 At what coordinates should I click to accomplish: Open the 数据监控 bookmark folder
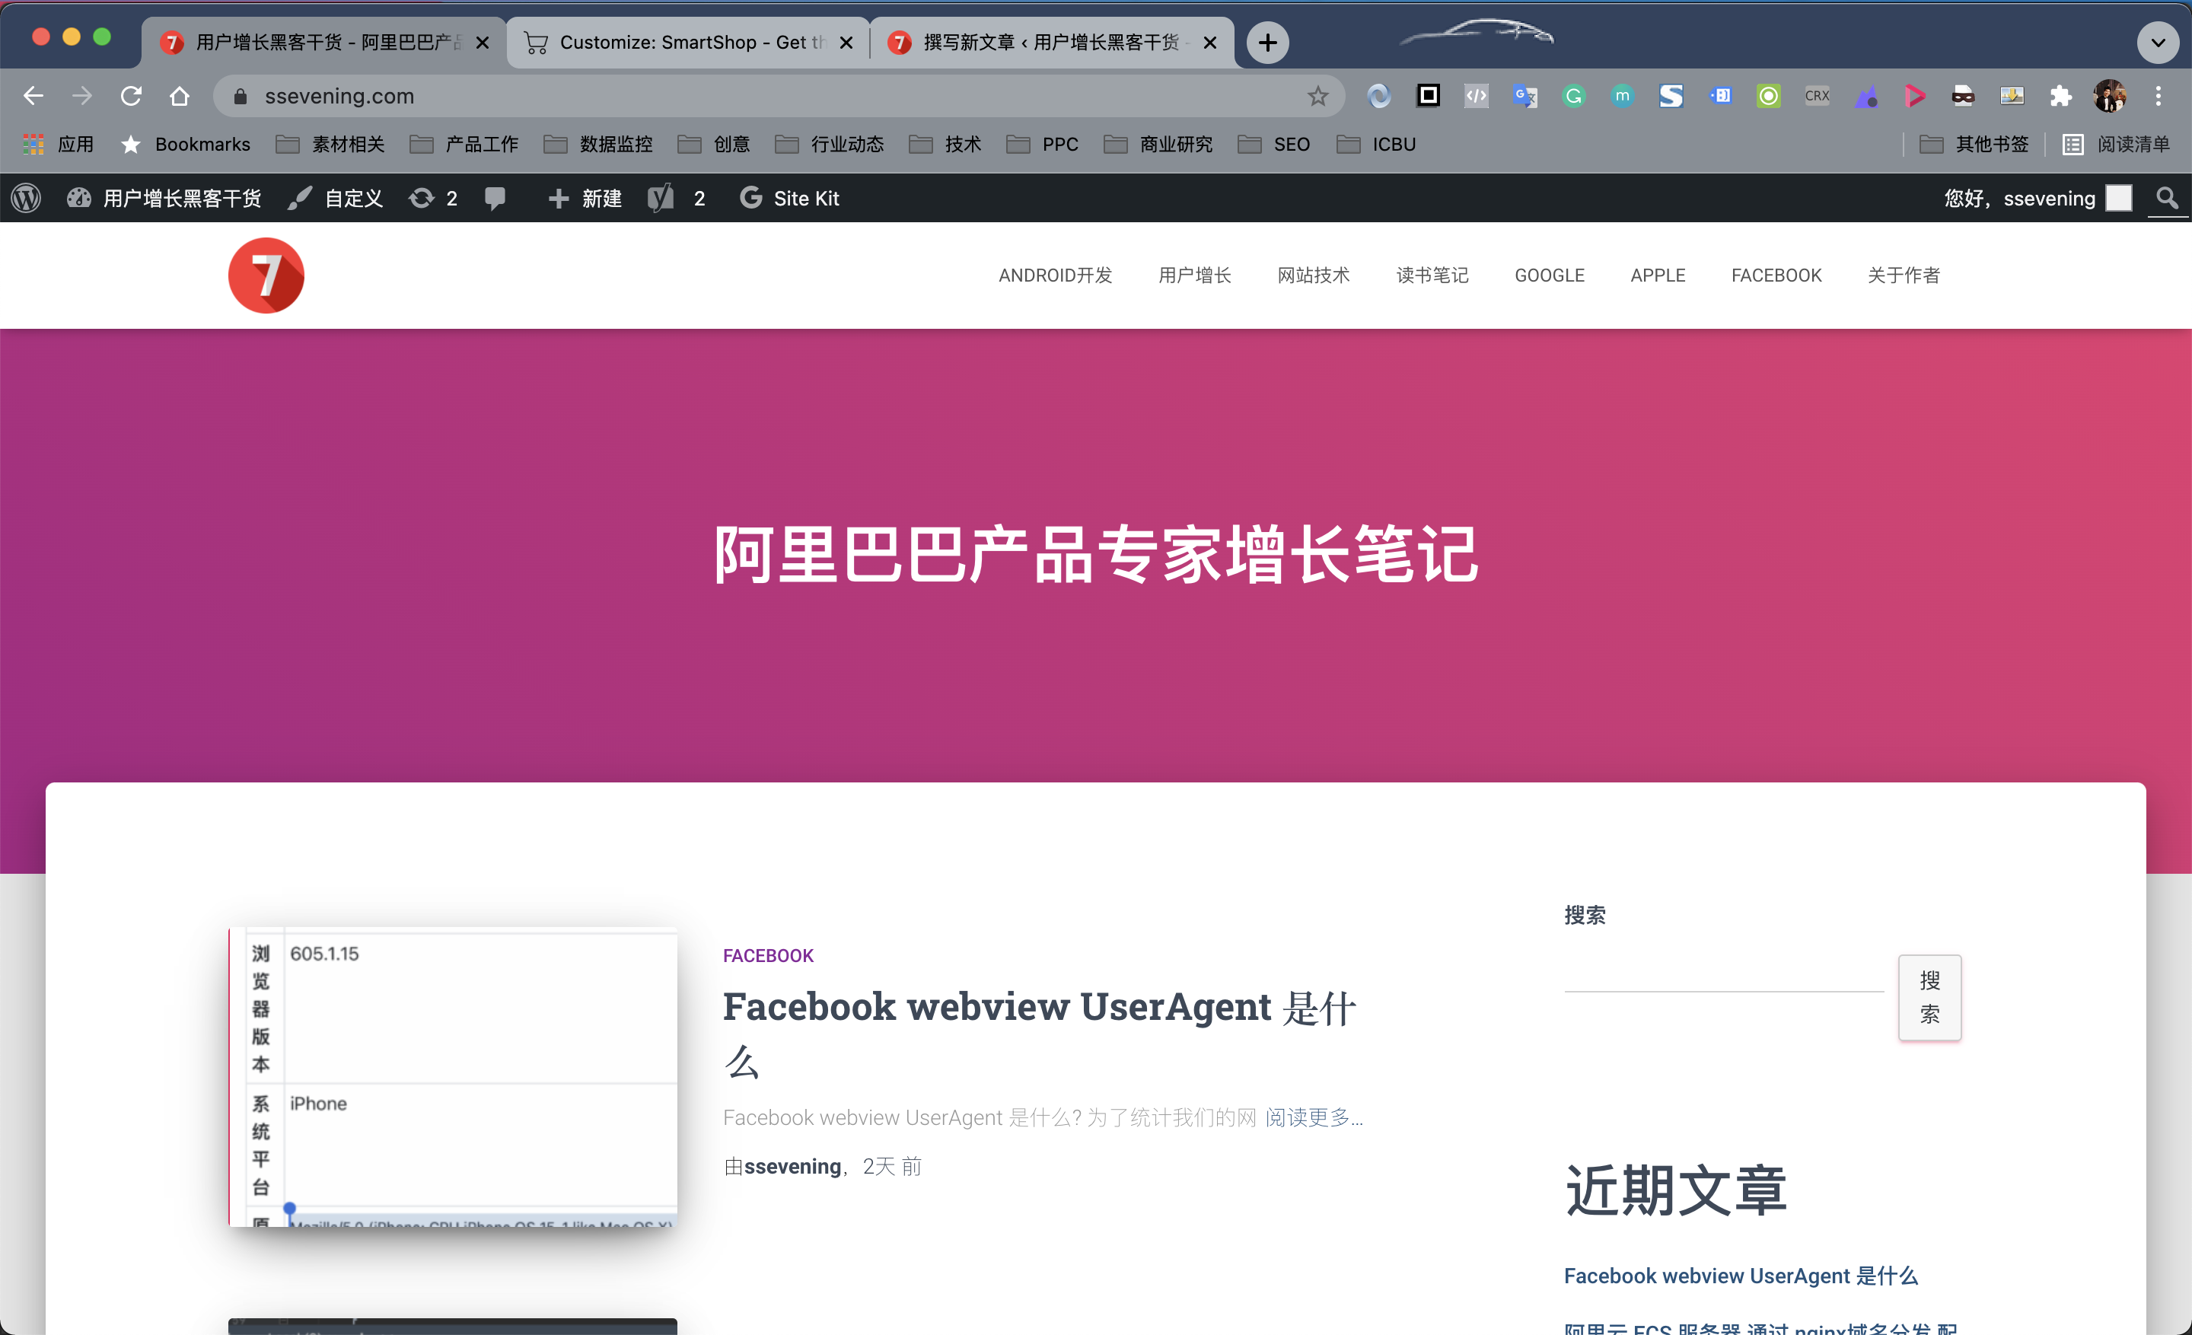pyautogui.click(x=597, y=144)
